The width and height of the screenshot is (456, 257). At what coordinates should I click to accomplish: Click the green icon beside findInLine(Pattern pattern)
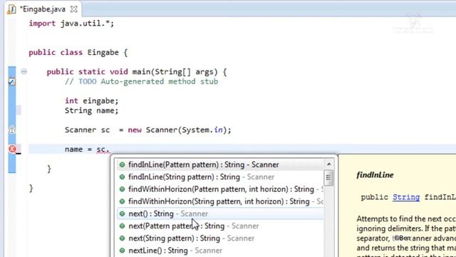122,165
